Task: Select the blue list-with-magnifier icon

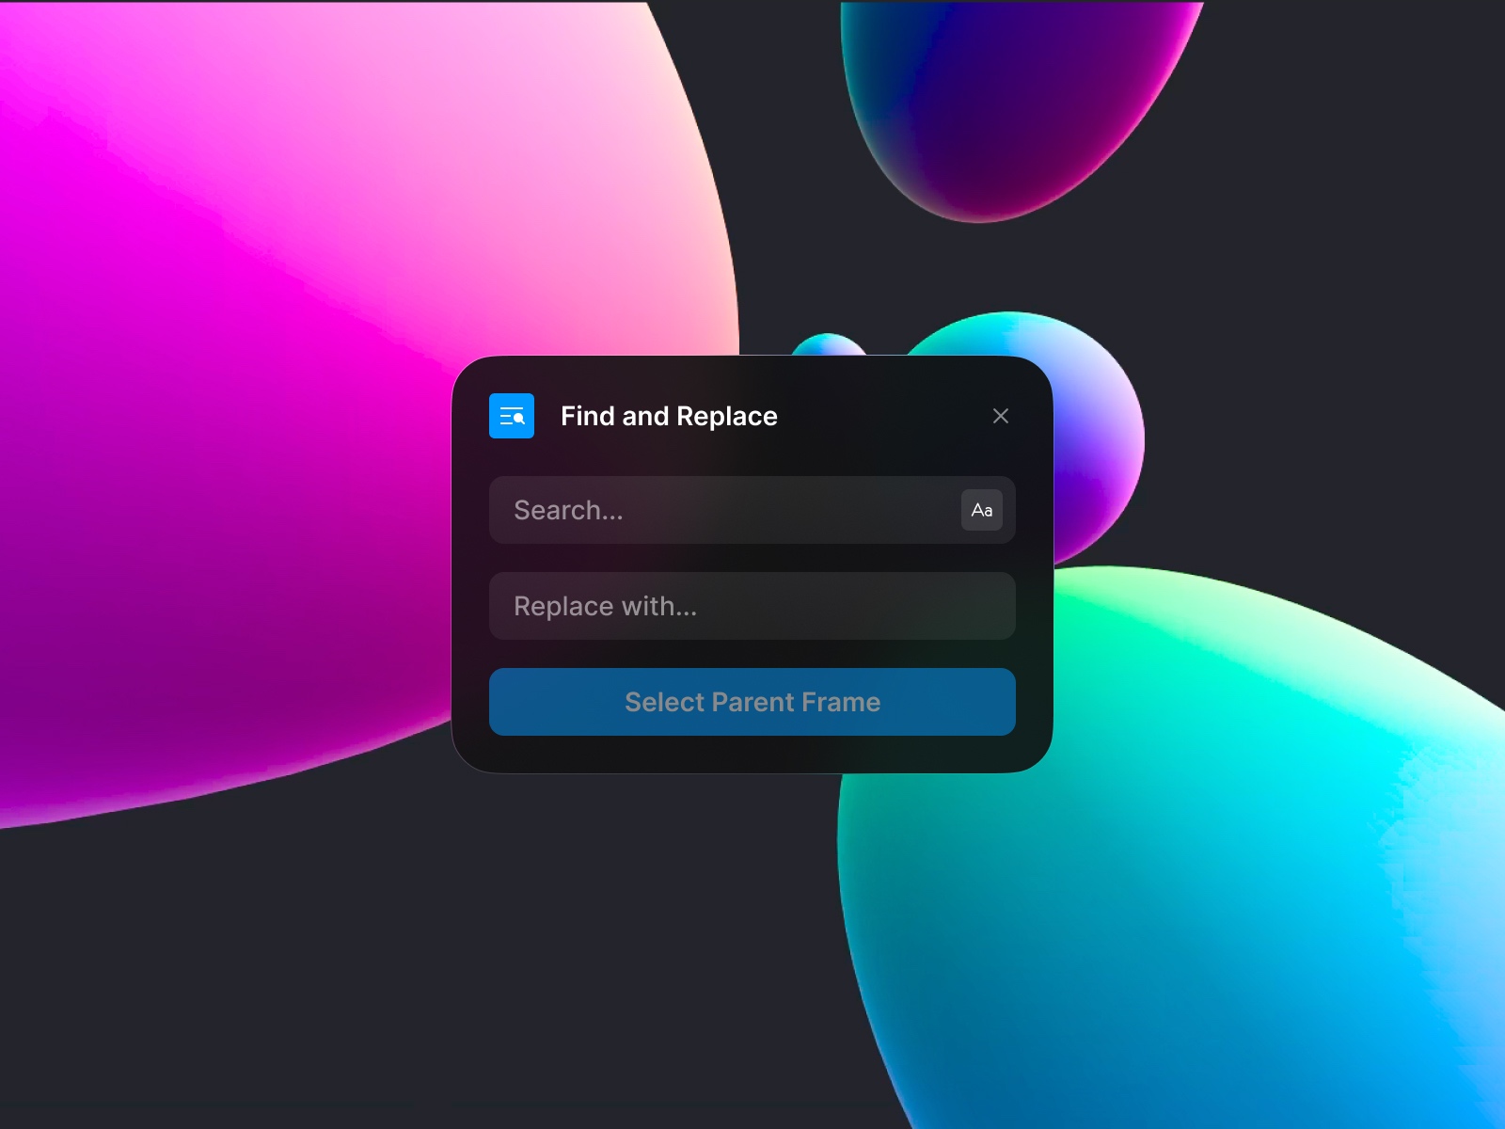Action: click(513, 415)
